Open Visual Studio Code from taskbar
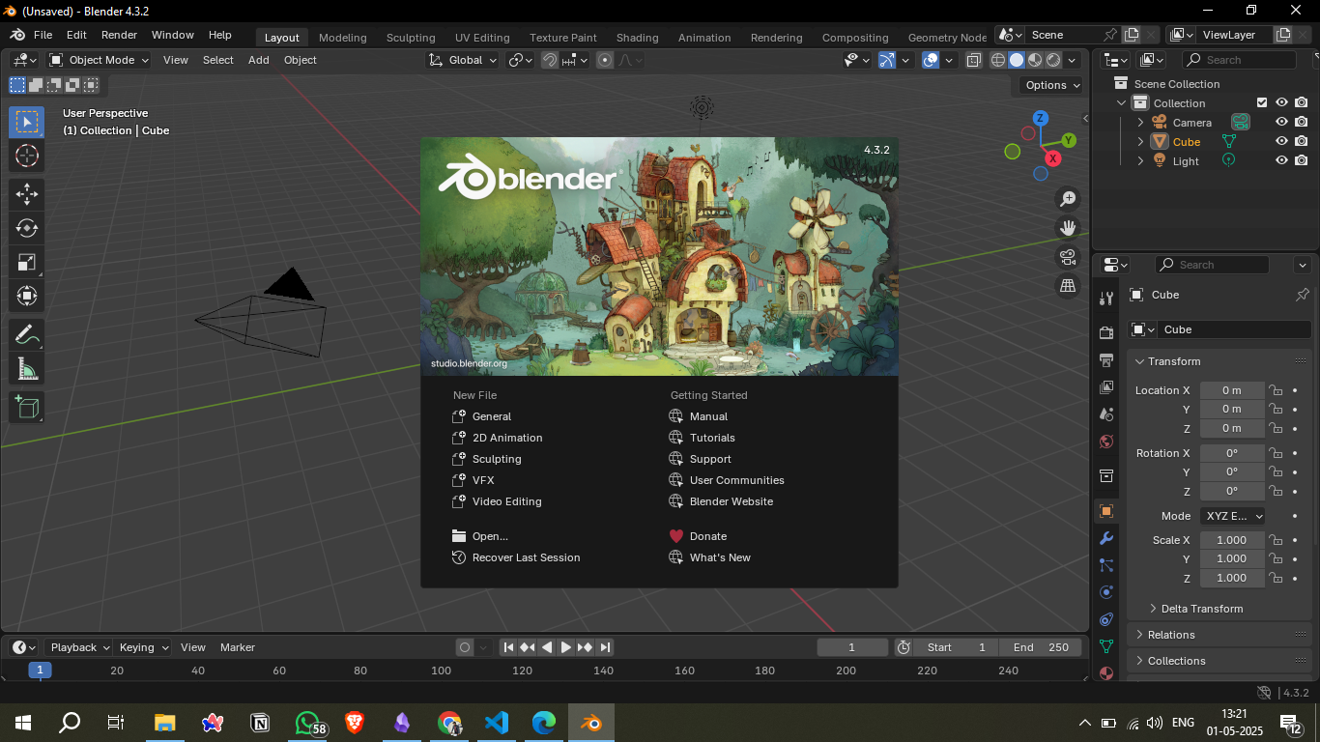The image size is (1320, 742). (x=497, y=723)
